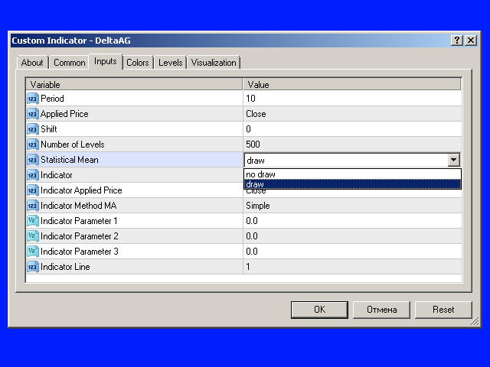Click the Statistical Mean row icon
This screenshot has width=490, height=367.
(x=32, y=160)
